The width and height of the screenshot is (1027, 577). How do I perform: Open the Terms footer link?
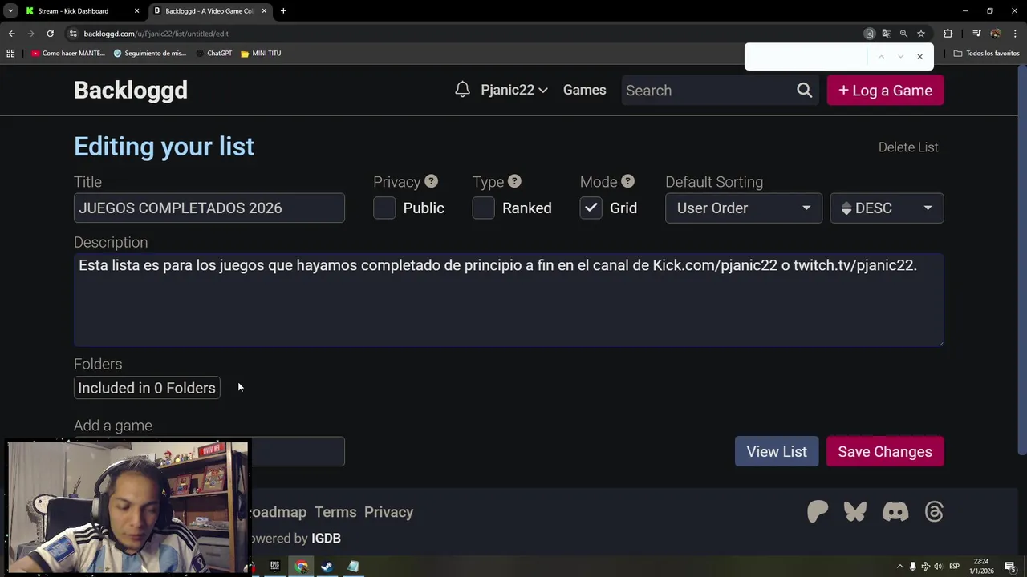[x=335, y=512]
